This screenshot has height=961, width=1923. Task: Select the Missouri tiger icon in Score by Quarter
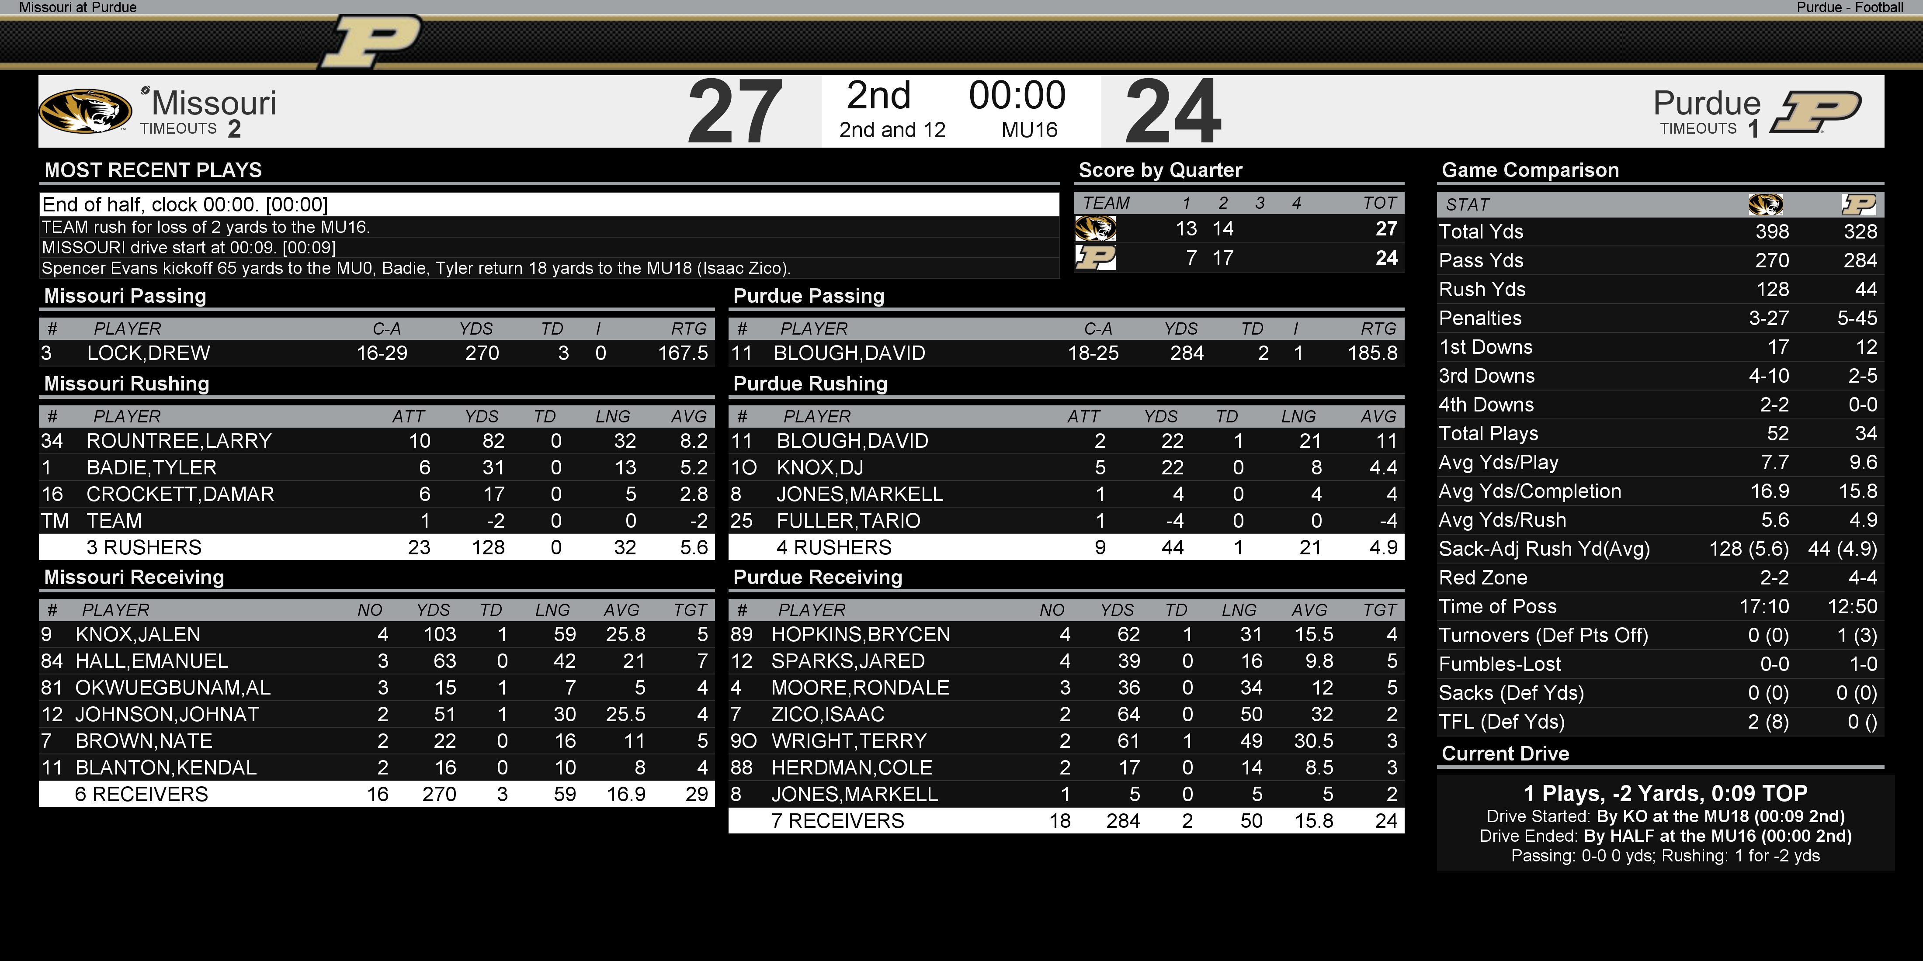[1095, 228]
